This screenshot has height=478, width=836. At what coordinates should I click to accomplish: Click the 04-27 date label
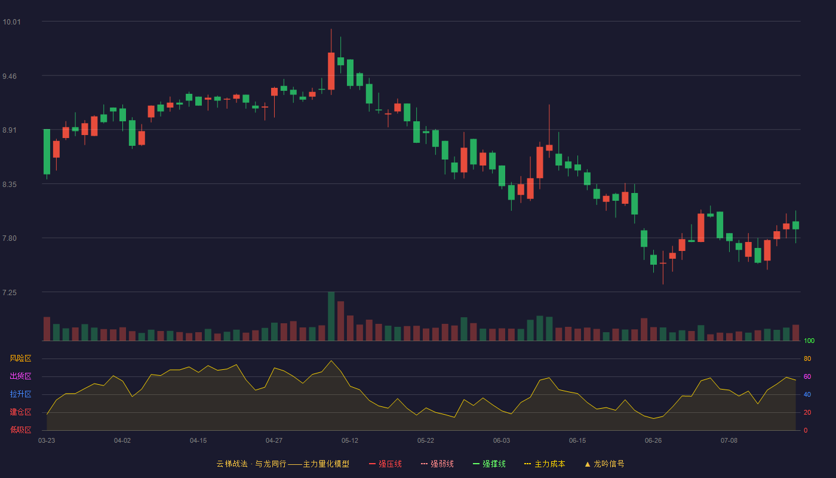pos(274,440)
